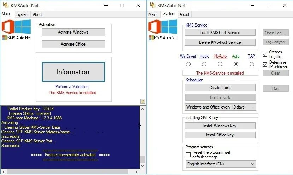Click the Auto label link
Viewport: 293px width, 175px height.
[x=236, y=56]
